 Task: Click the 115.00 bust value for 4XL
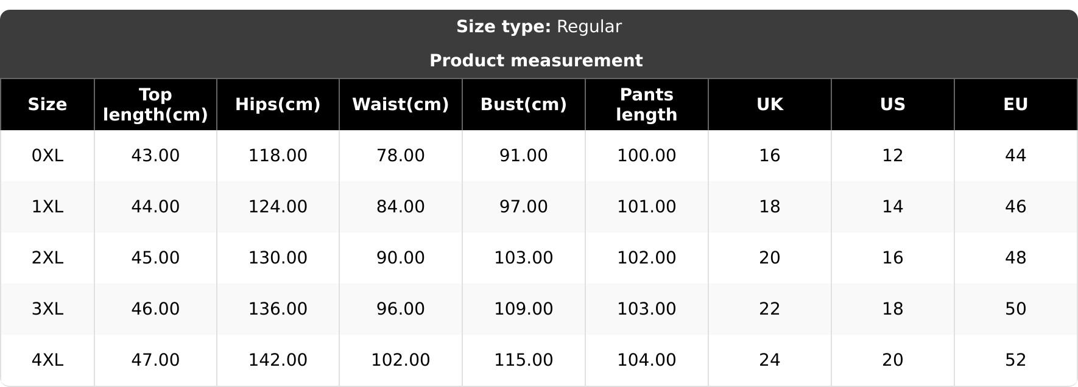524,360
